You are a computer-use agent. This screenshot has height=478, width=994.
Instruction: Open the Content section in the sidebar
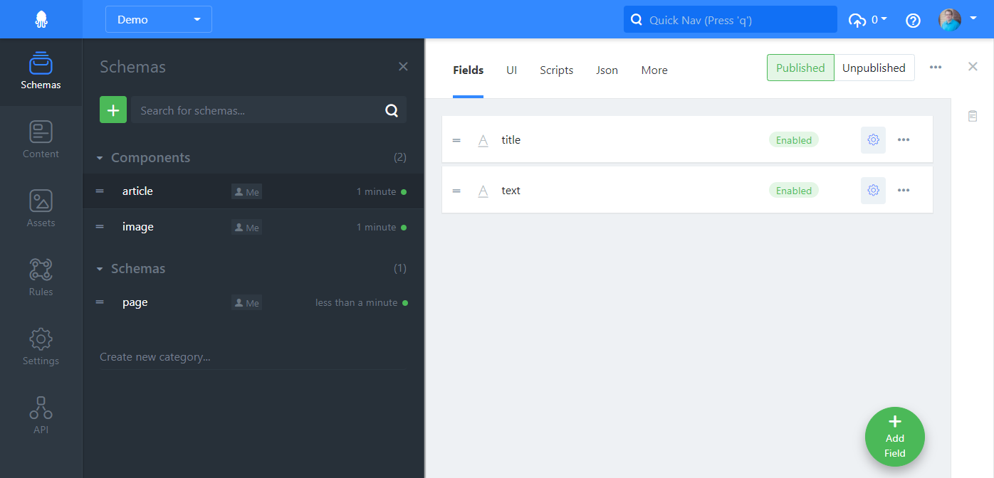tap(41, 139)
